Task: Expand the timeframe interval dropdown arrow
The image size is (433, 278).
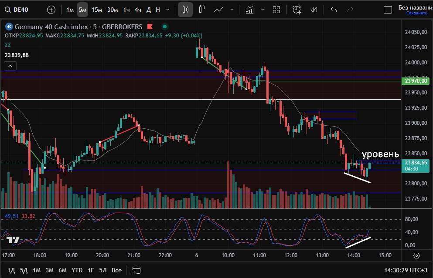Action: click(x=167, y=10)
